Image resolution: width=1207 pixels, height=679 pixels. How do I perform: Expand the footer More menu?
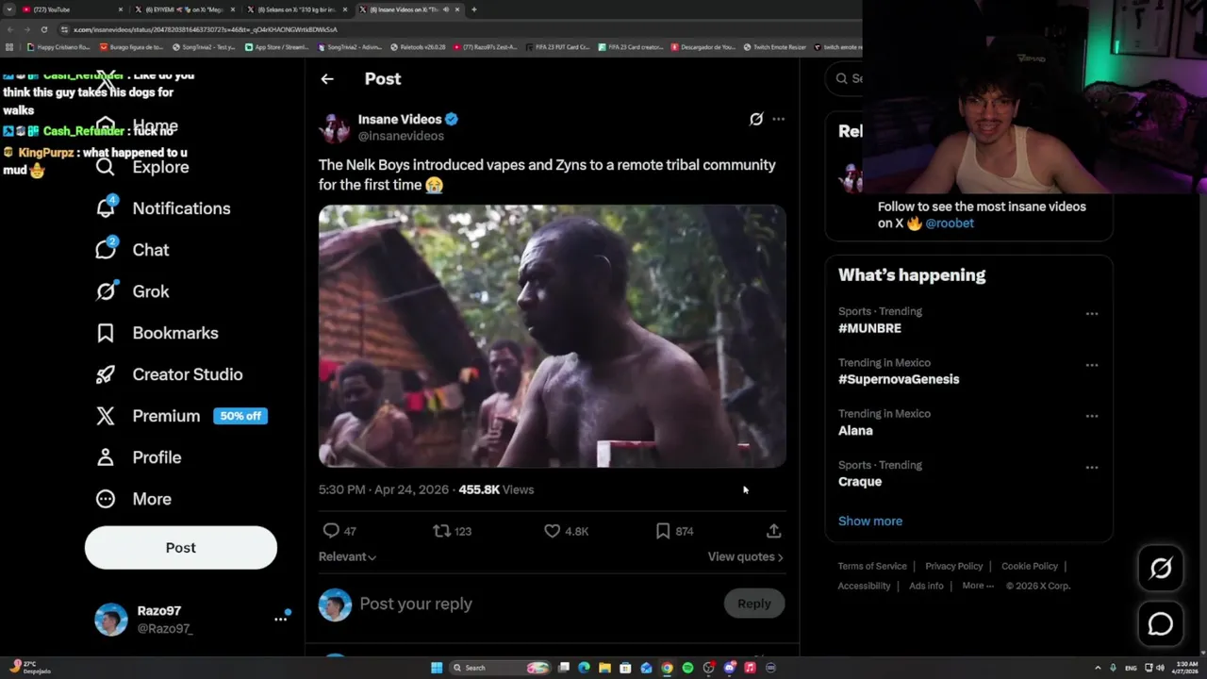[x=978, y=586]
